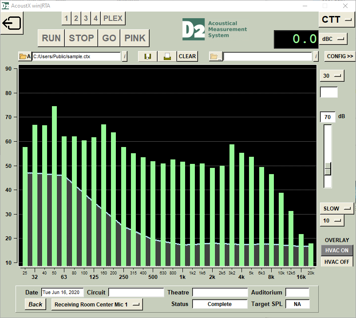The width and height of the screenshot is (356, 318).
Task: Click the vertical dB level slider handle
Action: coord(328,169)
